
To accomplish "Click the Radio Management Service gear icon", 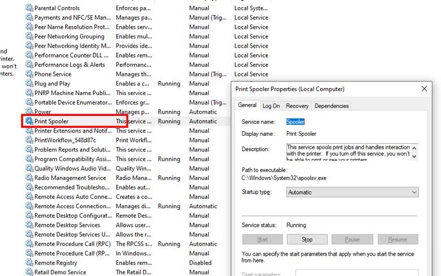I will click(x=29, y=178).
